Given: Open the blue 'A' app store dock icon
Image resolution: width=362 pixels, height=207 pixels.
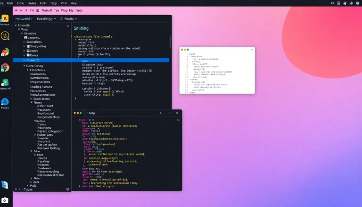Looking at the screenshot, I should 5,102.
